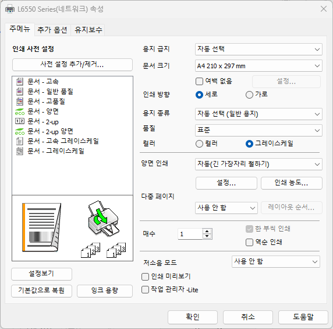Screen dimensions: 333x329
Task: Open the 다중 페이지 multi-page dropdown
Action: coord(226,208)
